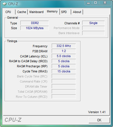
Task: Click the CPU-Z logo text at bottom
Action: [13, 120]
